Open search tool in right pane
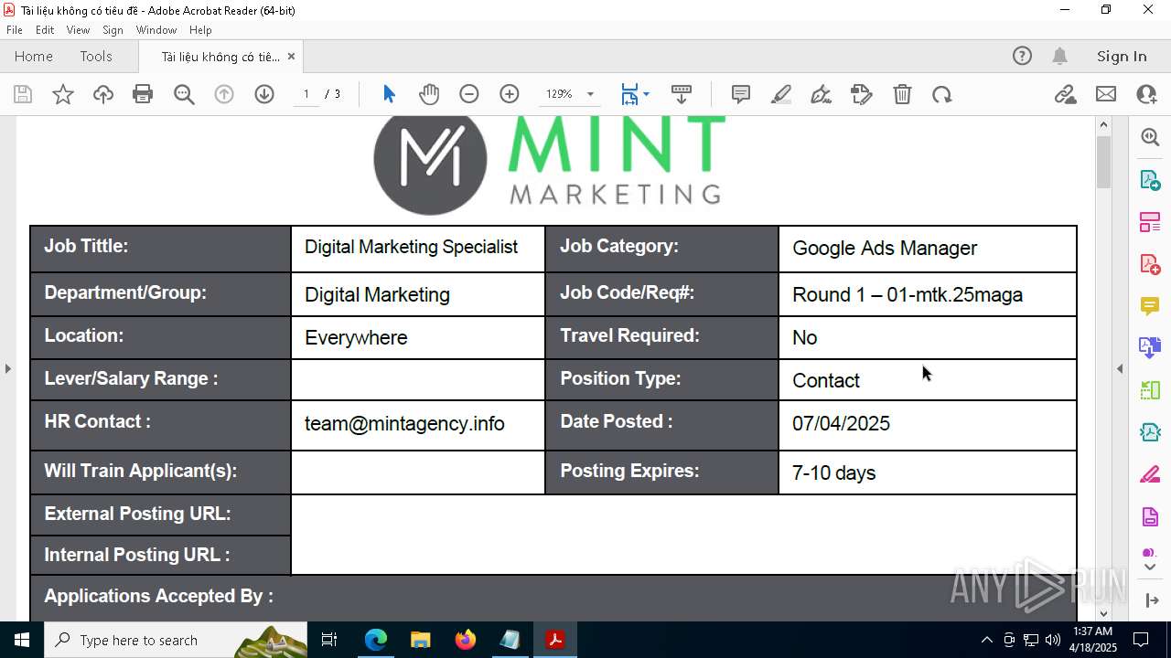 [x=1150, y=137]
